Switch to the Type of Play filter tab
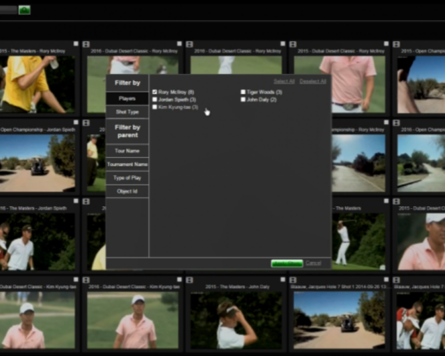The width and height of the screenshot is (445, 356). [127, 178]
